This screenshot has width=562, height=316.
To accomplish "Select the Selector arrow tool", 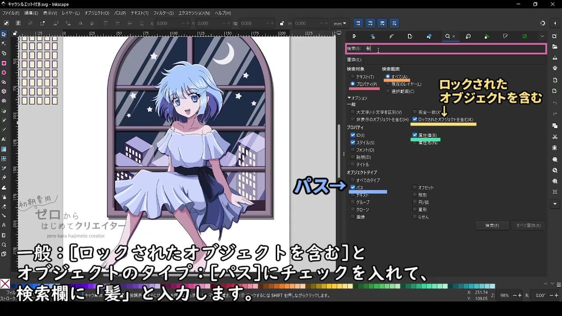I will (4, 34).
